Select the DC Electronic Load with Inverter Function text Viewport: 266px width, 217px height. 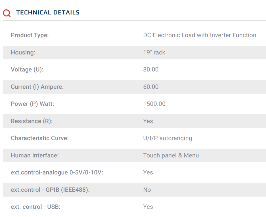[x=200, y=35]
